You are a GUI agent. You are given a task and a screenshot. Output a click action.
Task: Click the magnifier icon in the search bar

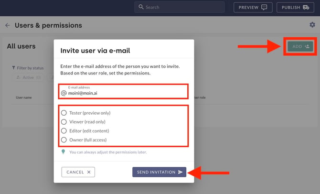click(x=141, y=7)
